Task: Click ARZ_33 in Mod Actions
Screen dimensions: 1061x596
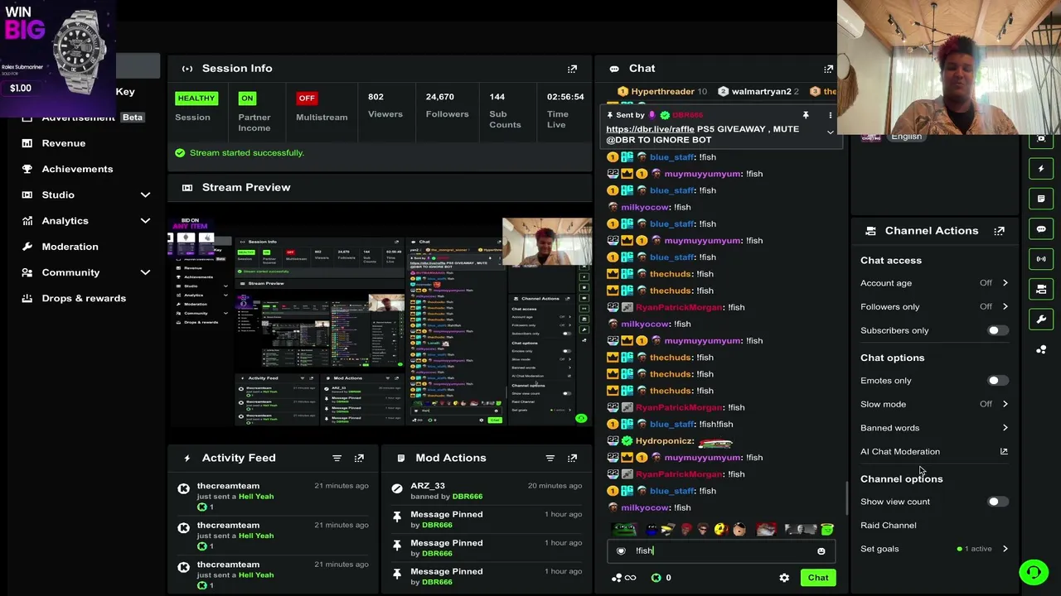Action: pyautogui.click(x=428, y=486)
